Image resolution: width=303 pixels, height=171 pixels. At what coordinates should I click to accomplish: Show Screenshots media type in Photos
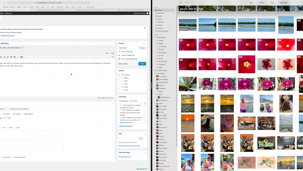(x=163, y=61)
